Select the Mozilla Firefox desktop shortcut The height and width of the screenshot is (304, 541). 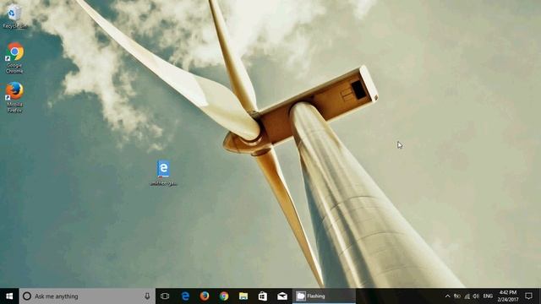[14, 97]
